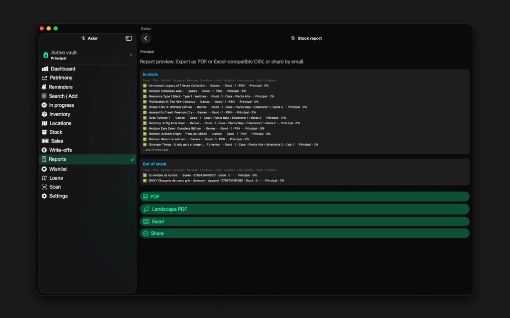Click the PDF document icon
This screenshot has height=318, width=510.
[146, 197]
